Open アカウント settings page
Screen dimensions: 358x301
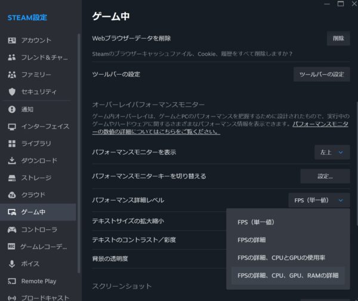[38, 41]
